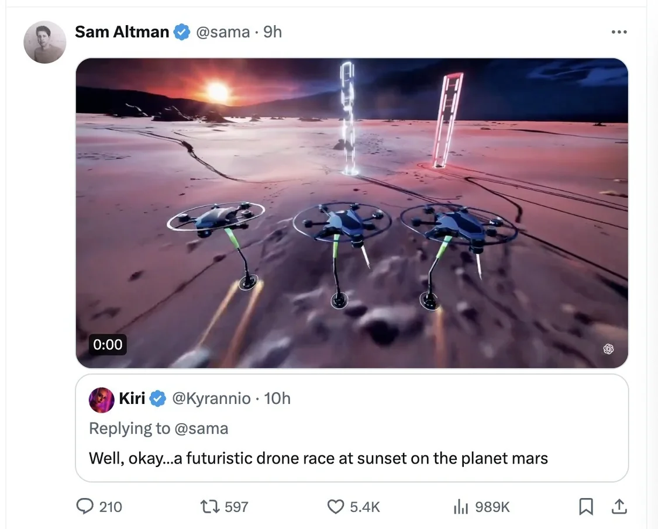Click the Kiri display name
The height and width of the screenshot is (529, 658).
click(x=132, y=398)
